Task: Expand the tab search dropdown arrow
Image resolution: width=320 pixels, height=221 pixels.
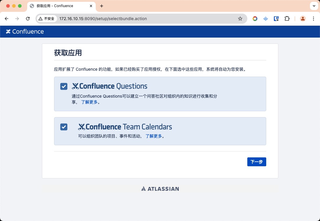Action: point(313,6)
